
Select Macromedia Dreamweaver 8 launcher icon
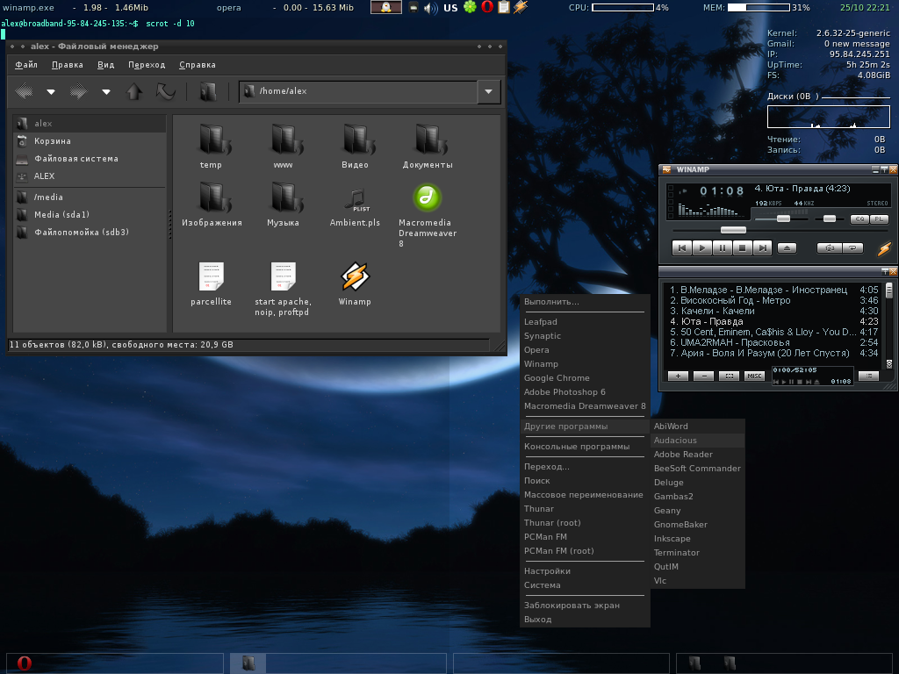(428, 197)
